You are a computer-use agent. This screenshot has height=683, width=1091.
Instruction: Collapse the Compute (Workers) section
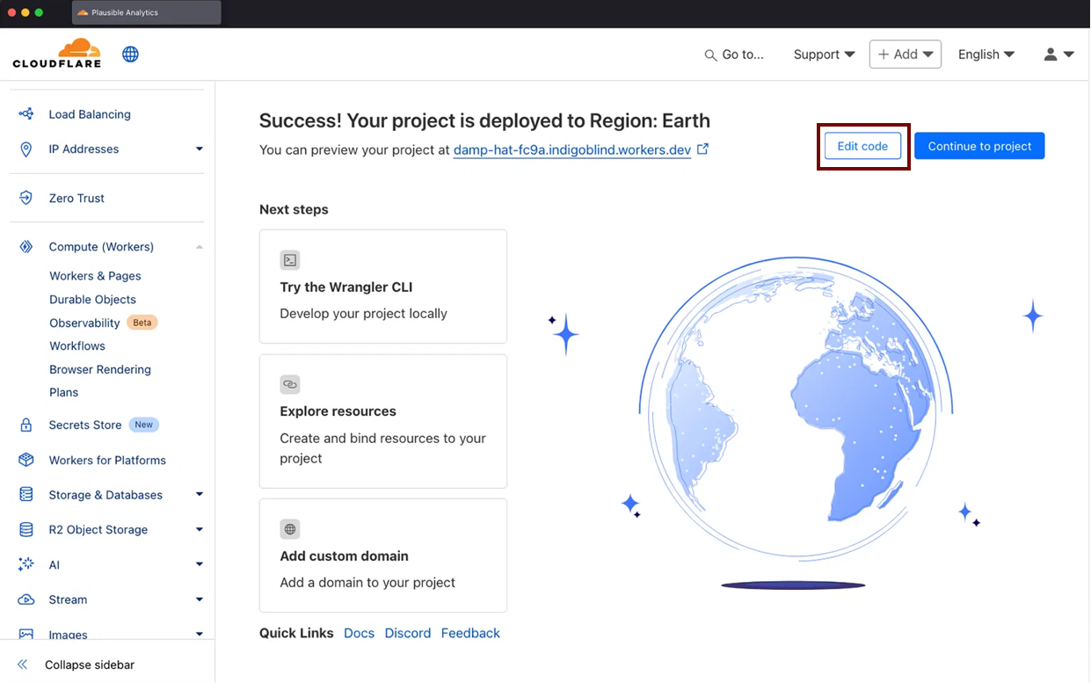pos(200,247)
